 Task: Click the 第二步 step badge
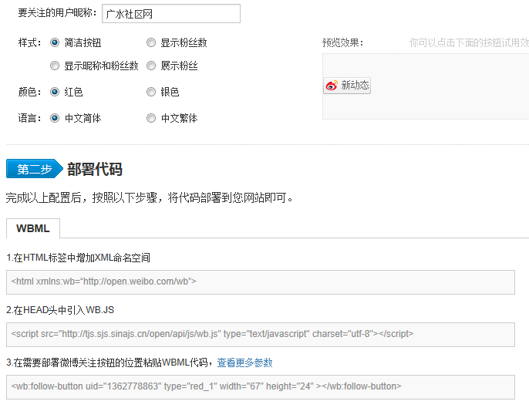(35, 169)
